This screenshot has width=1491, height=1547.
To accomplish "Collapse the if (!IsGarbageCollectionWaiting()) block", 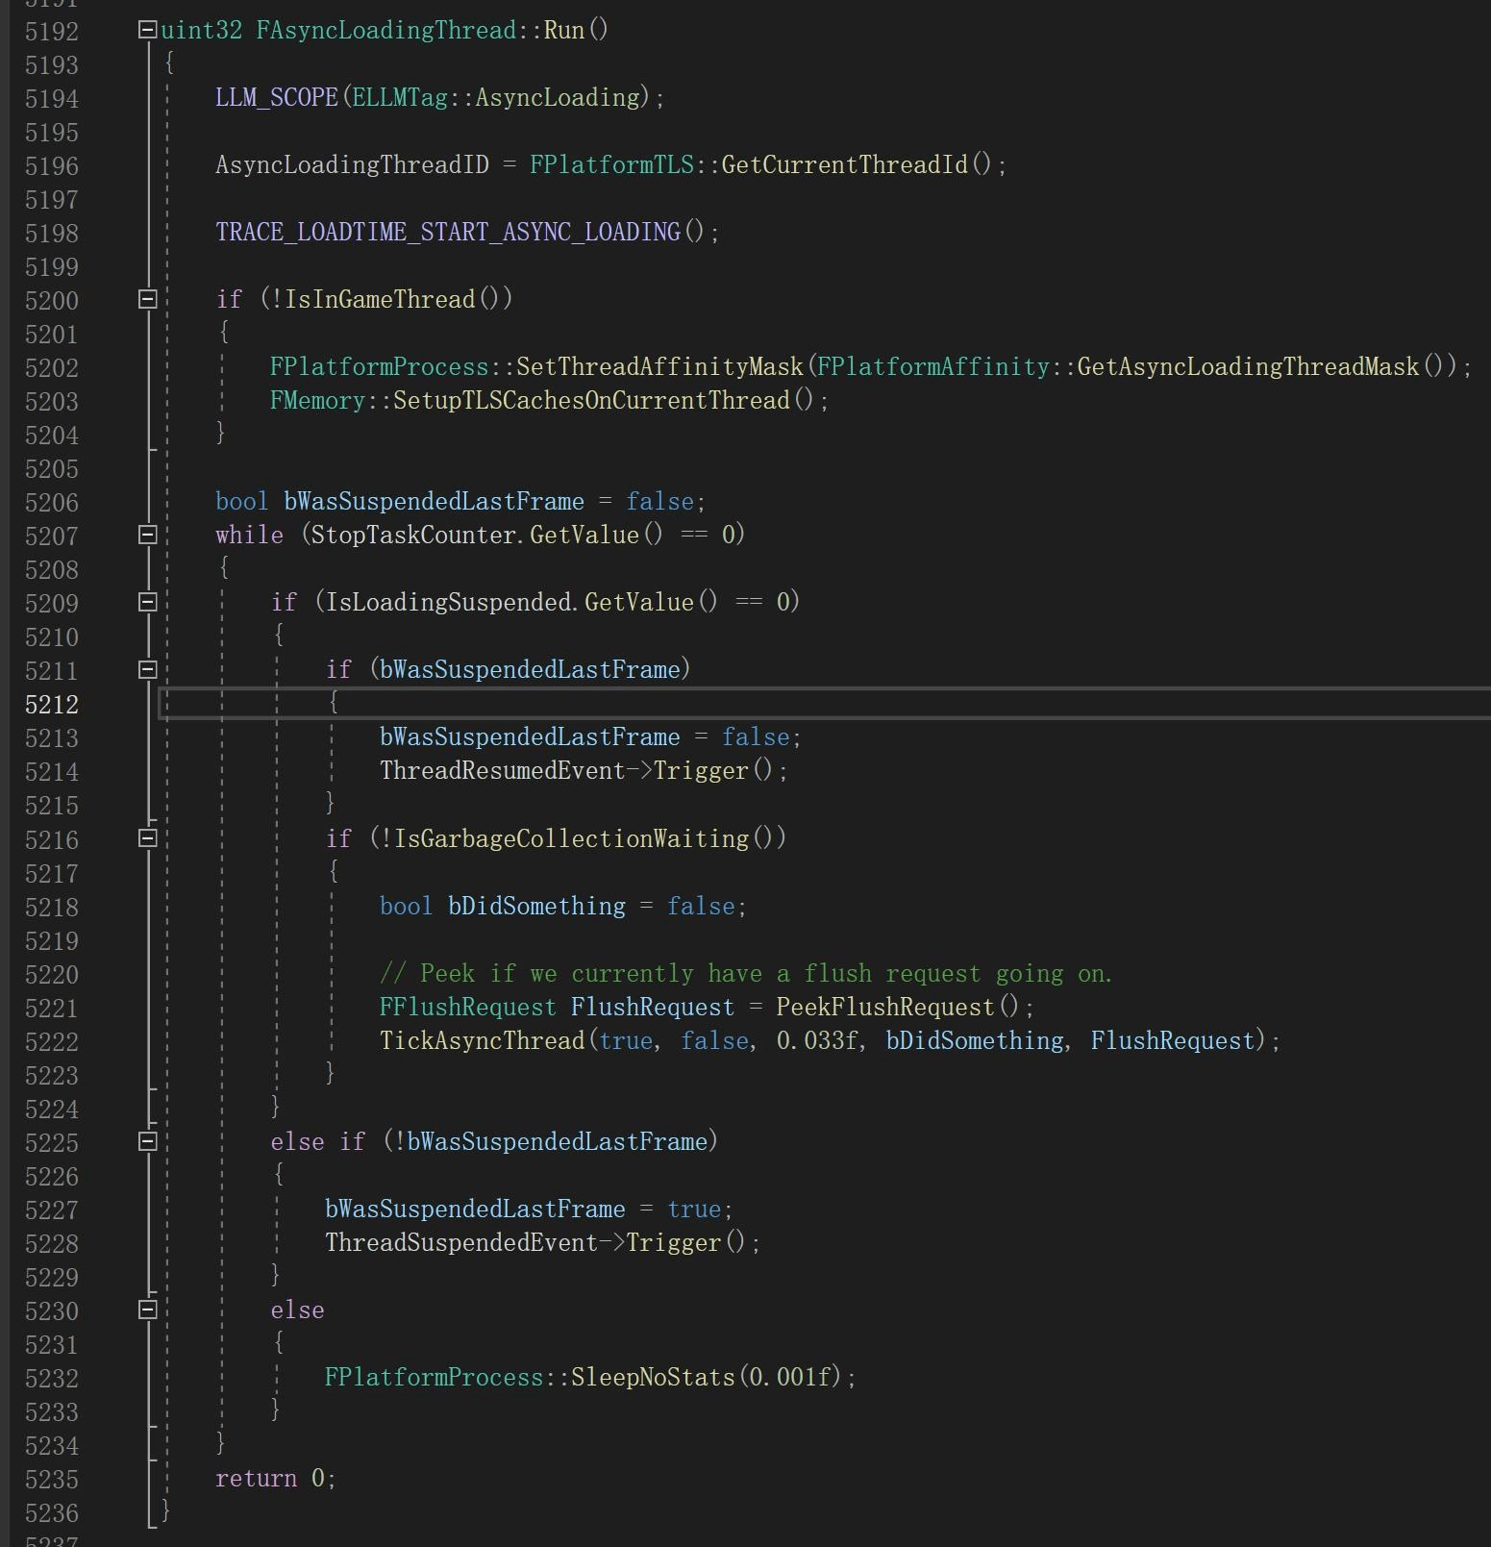I will pos(147,838).
